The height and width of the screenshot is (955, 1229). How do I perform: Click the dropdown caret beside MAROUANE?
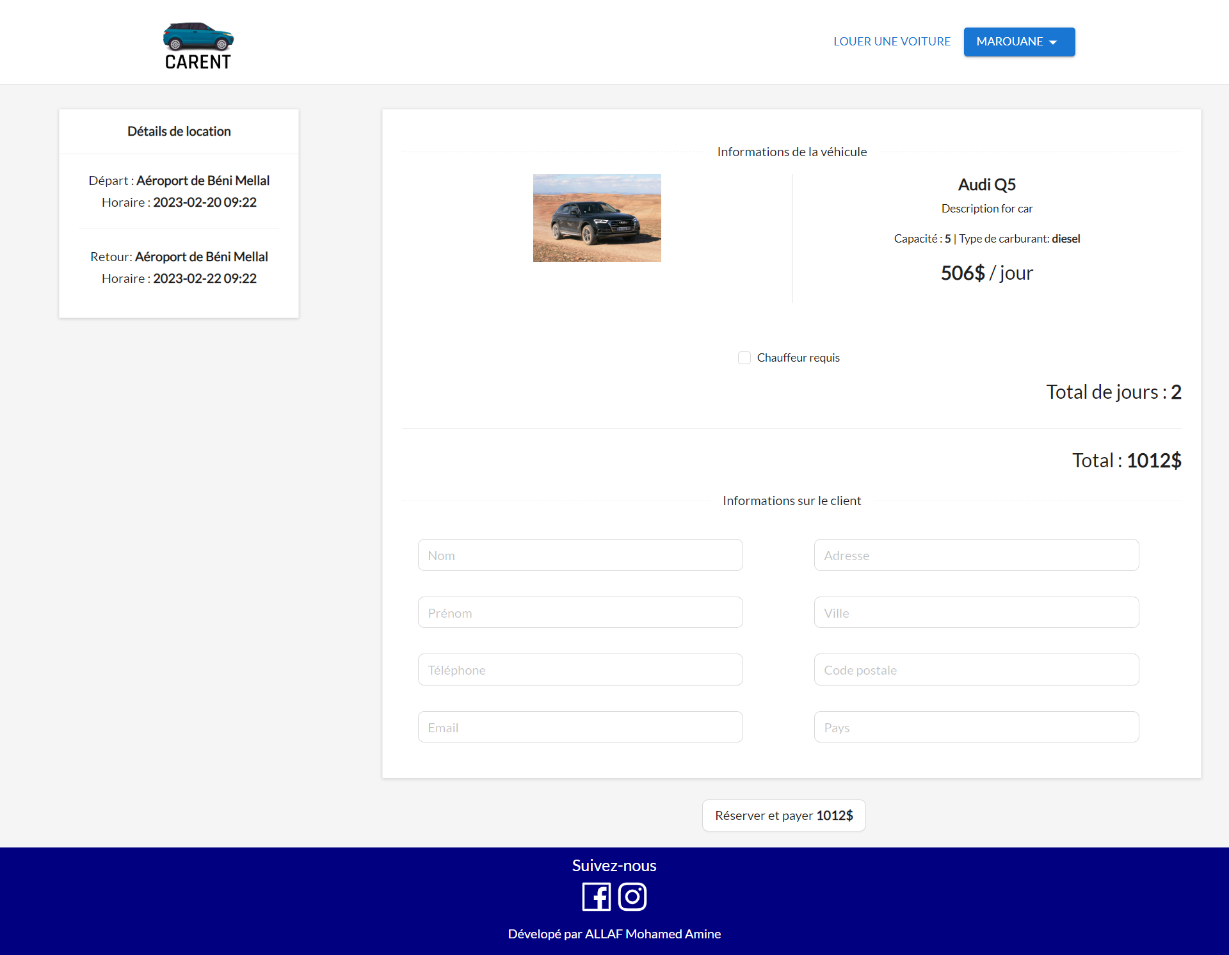[x=1053, y=42]
